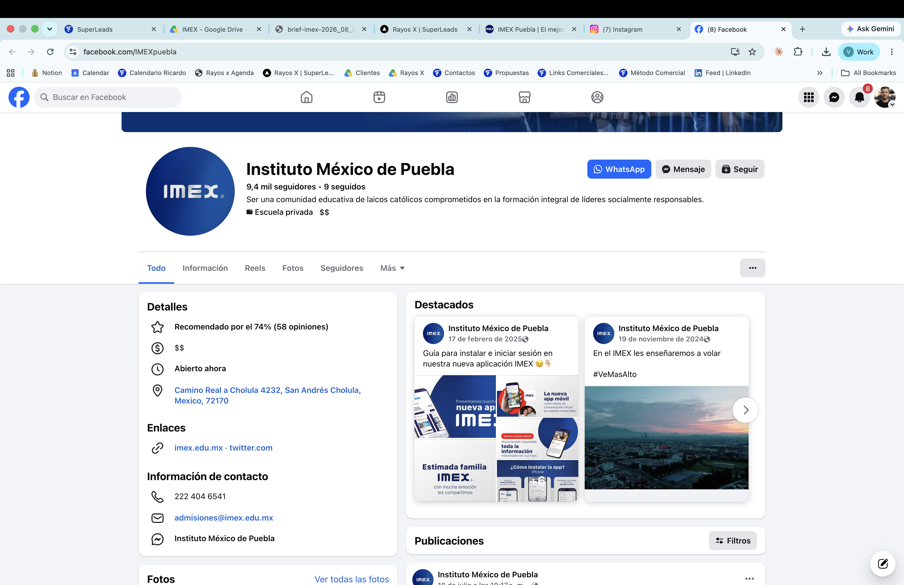Open Chrome downloads icon

[x=826, y=52]
